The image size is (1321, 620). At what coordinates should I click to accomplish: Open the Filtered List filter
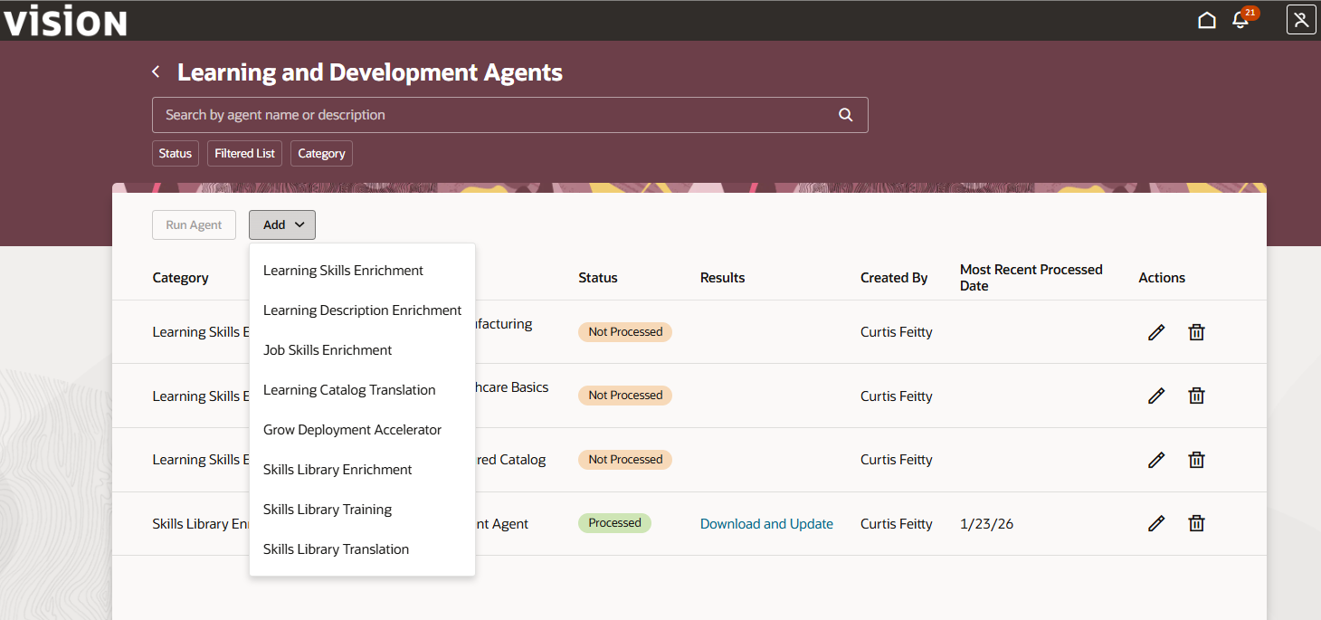(x=244, y=154)
